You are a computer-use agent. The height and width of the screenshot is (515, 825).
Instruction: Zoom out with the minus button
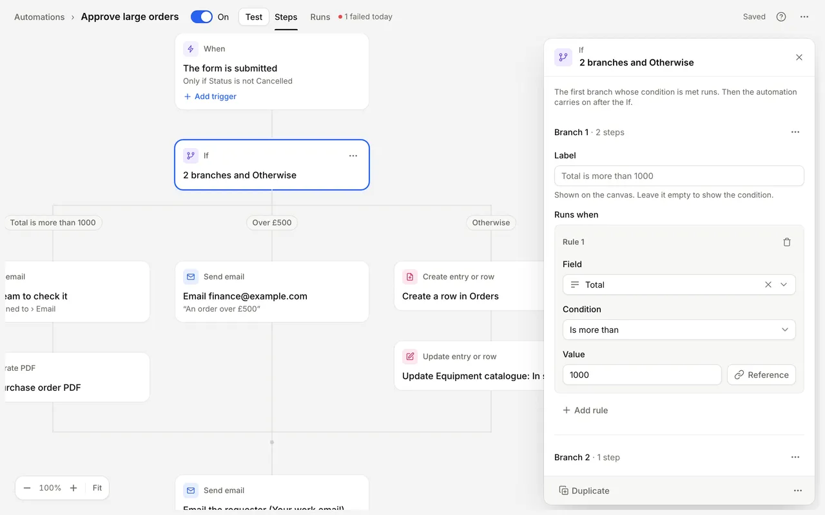click(27, 488)
